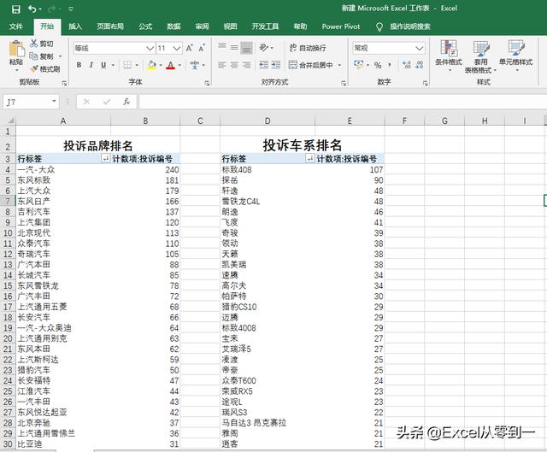The image size is (547, 452).
Task: Open the font name 等线 dropdown
Action: click(x=150, y=48)
